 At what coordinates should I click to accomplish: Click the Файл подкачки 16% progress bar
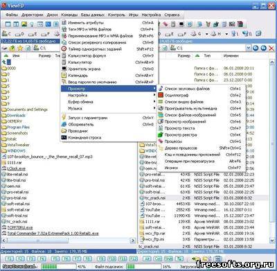[x=143, y=267]
